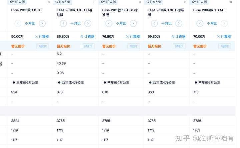Viewport: 240px width, 148px height.
Task: Move Elise 2011款 1.8T SC标准版 column left
Action: click(109, 24)
